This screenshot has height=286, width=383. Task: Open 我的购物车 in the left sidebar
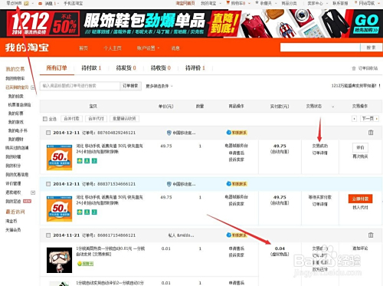tap(15, 78)
